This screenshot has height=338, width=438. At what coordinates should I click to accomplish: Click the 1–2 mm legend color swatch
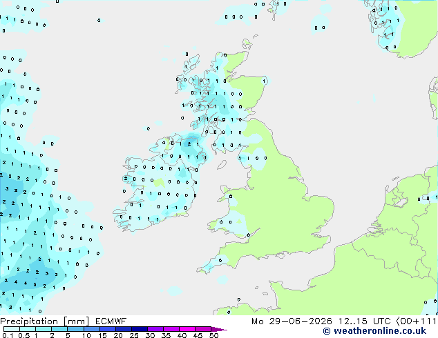coord(44,329)
